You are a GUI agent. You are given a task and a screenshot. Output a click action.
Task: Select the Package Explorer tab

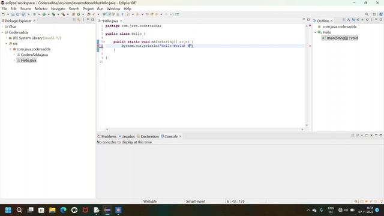click(x=18, y=21)
